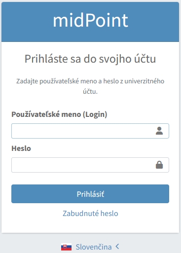This screenshot has height=253, width=181.
Task: Click the 'Prihláste sa do svojho účtu' heading
Action: (x=90, y=59)
